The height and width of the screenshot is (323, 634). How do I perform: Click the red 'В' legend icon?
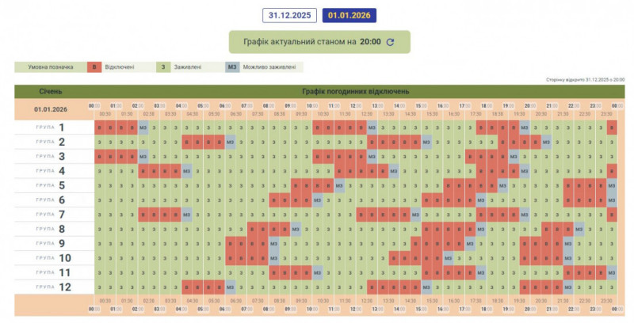95,67
